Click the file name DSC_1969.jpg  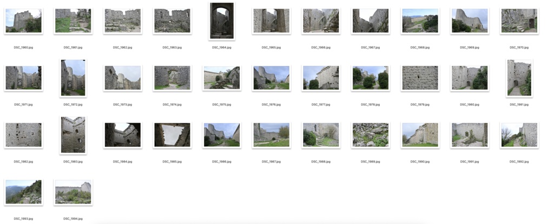pyautogui.click(x=470, y=47)
